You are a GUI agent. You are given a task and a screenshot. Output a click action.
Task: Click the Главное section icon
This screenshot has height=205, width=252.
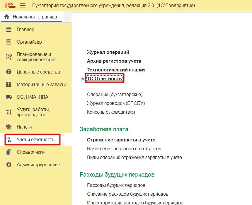coord(9,29)
